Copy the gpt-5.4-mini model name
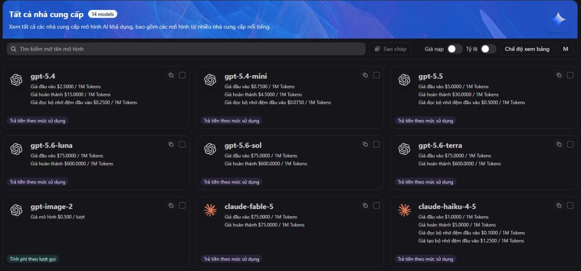581x271 pixels. click(365, 75)
